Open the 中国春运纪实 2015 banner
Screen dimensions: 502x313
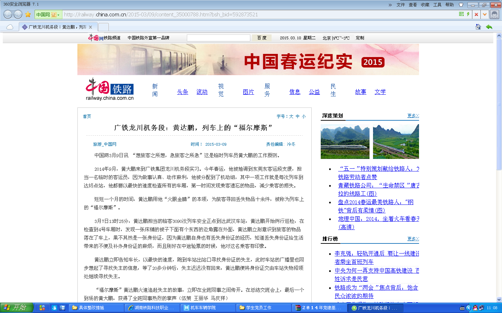coord(248,59)
